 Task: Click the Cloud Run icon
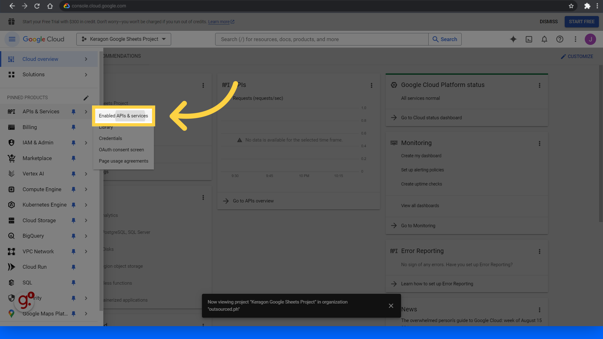coord(11,267)
